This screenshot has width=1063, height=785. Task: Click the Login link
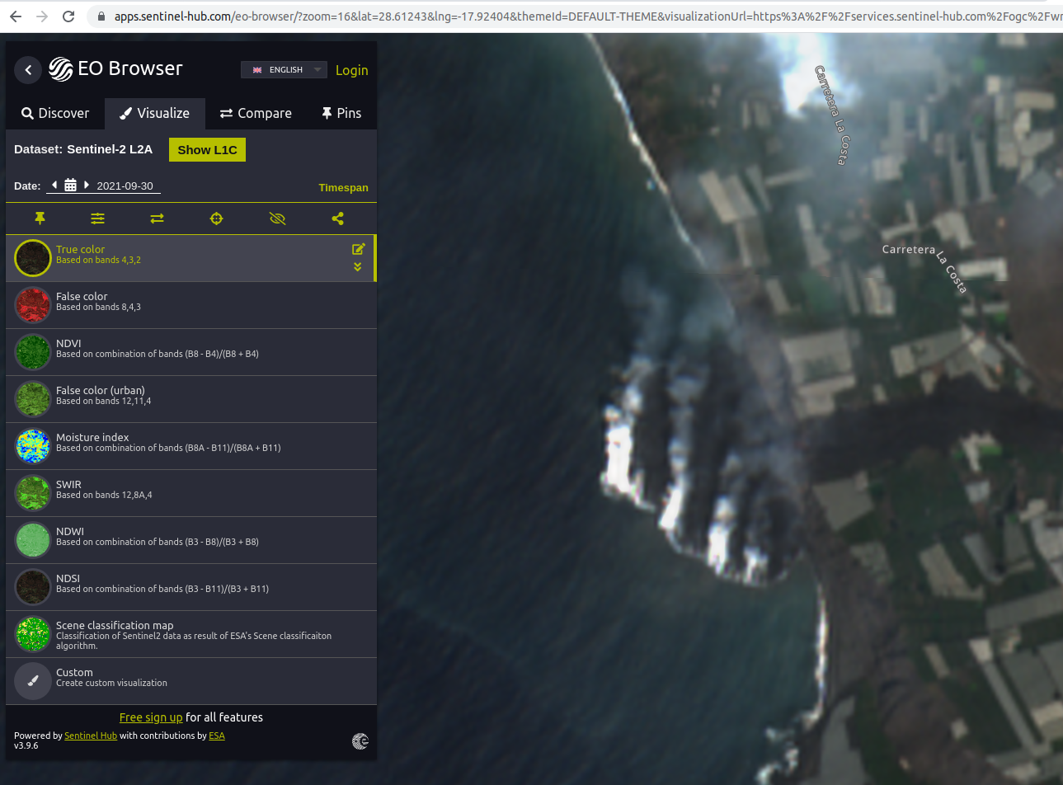coord(351,71)
